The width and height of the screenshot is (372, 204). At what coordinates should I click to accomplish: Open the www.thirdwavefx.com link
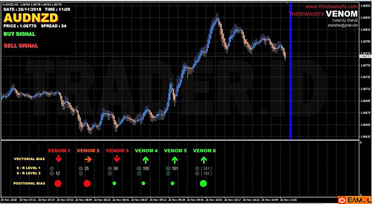tap(332, 6)
